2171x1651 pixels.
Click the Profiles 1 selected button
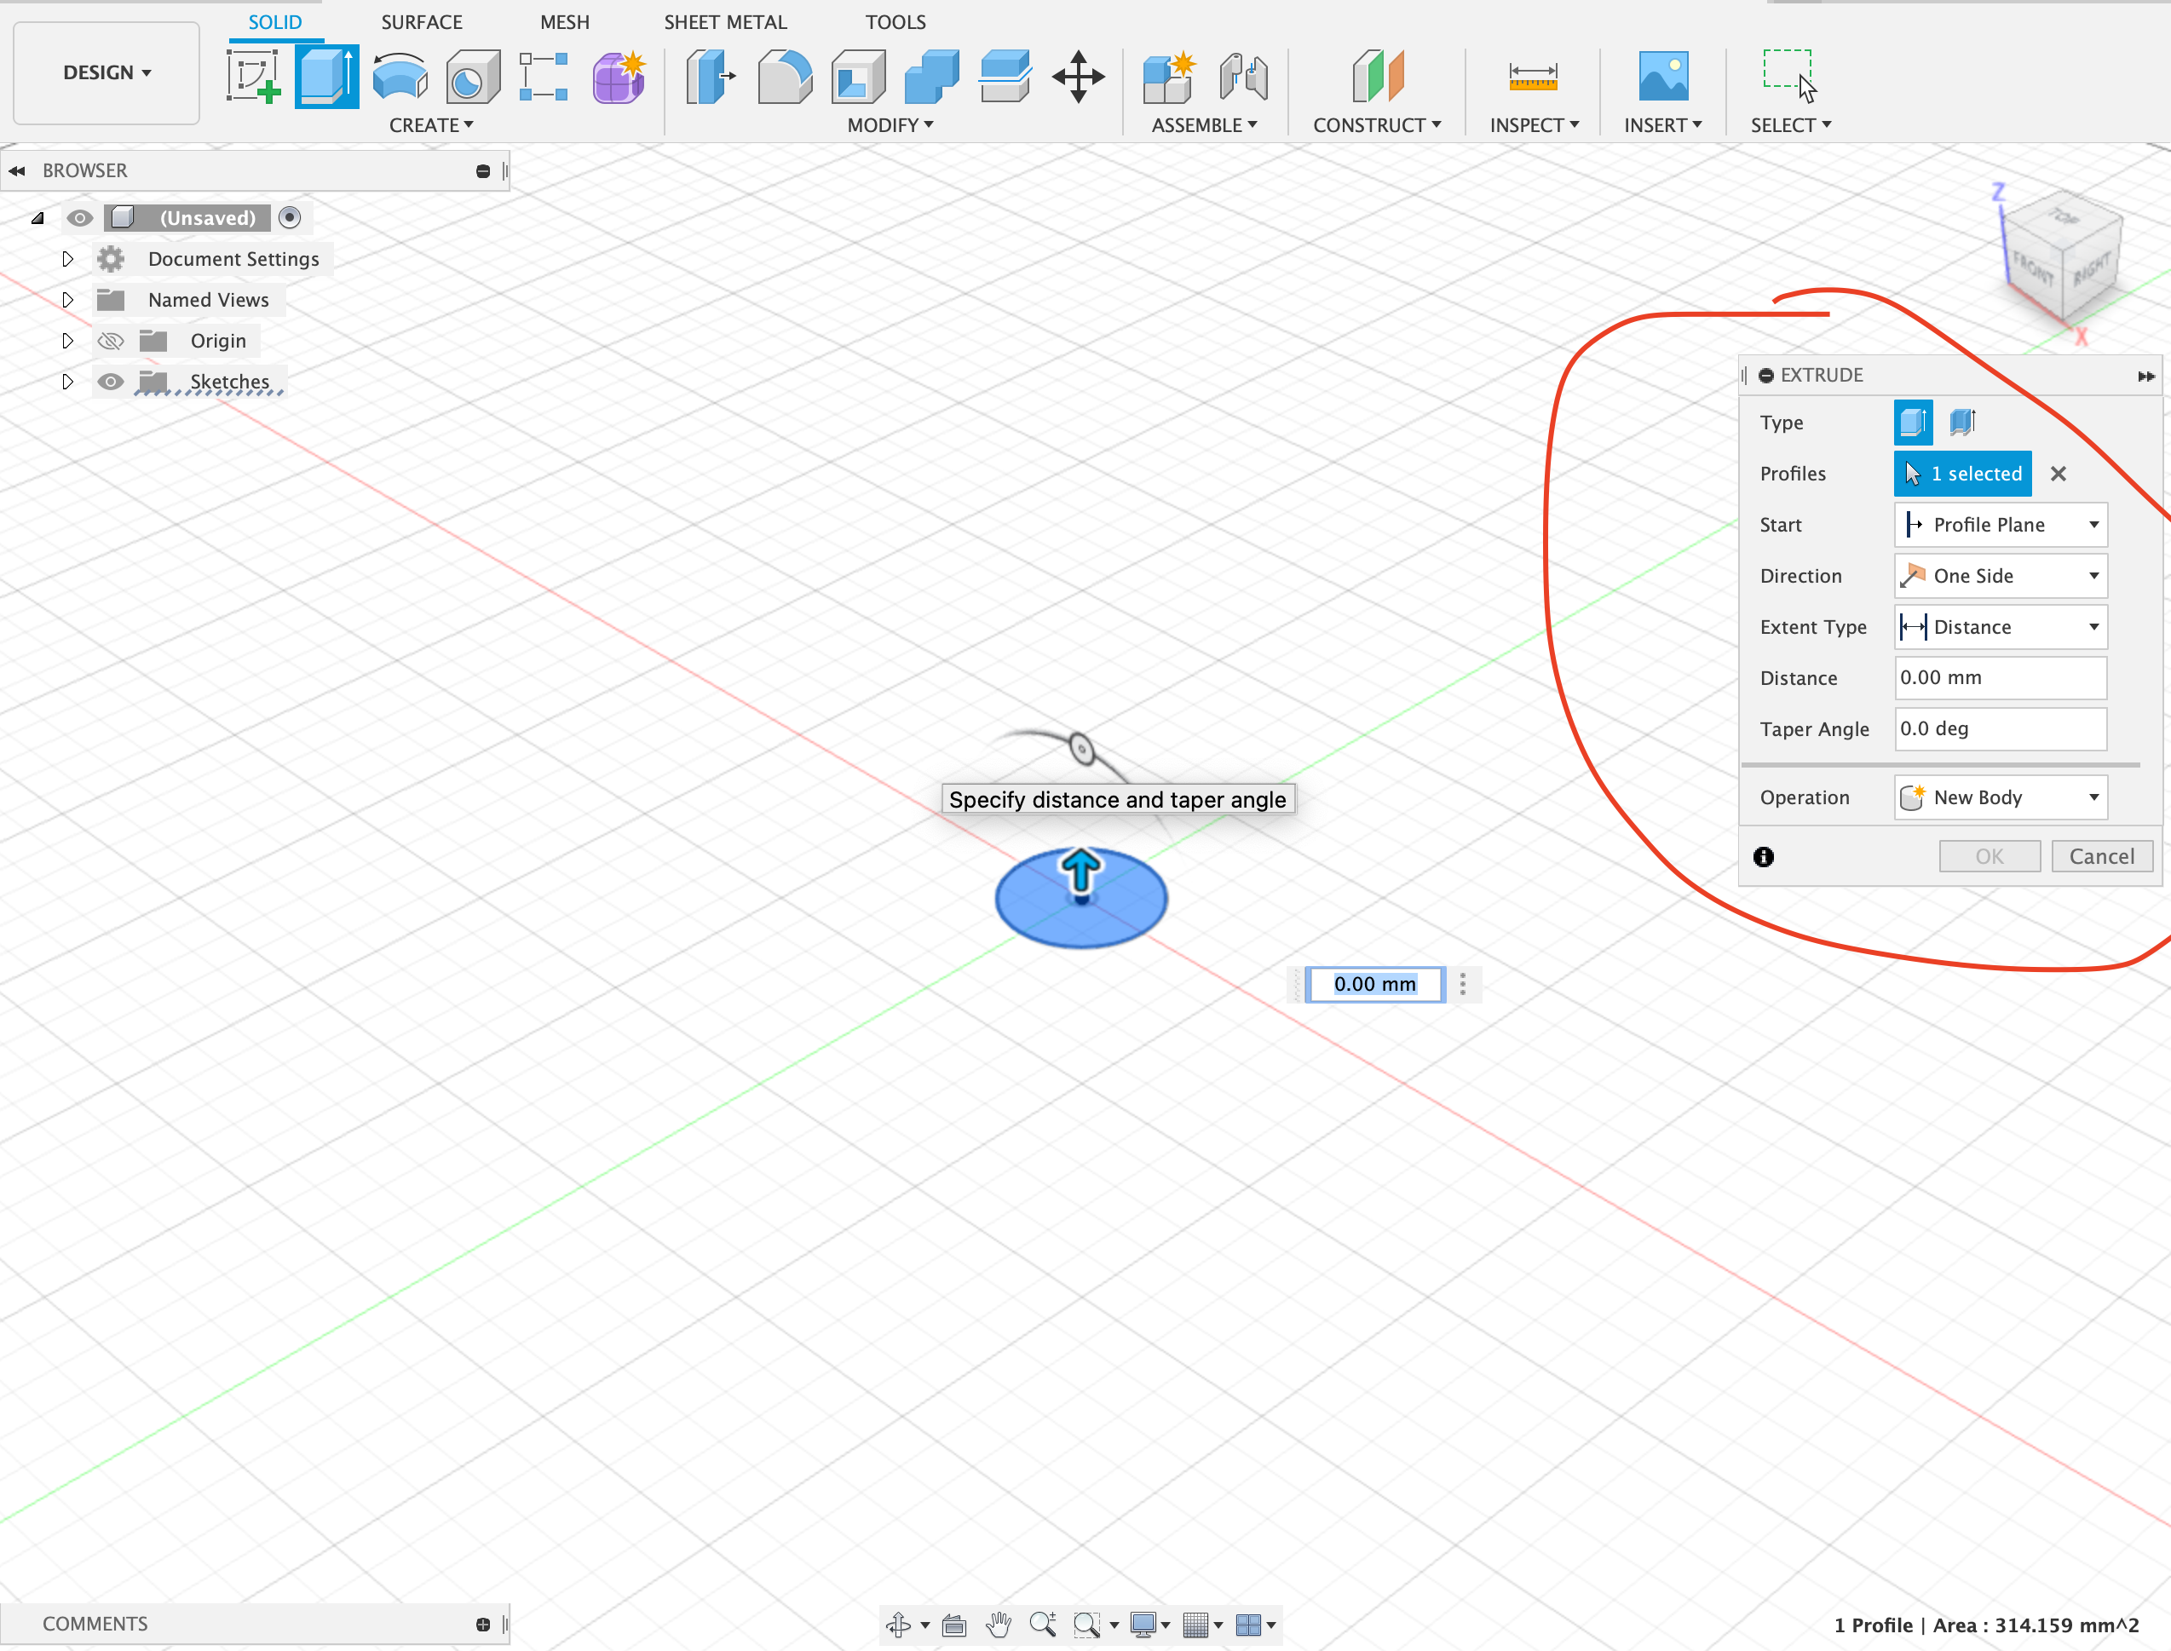[1962, 474]
